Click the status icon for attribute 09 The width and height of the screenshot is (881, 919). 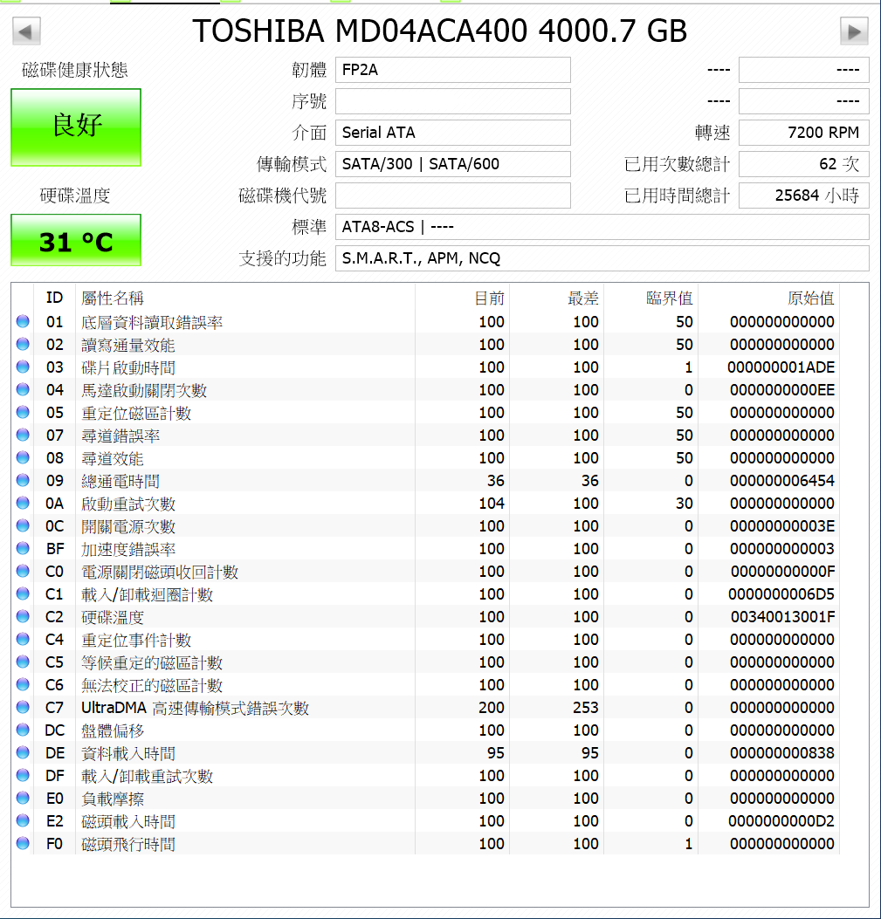click(x=23, y=480)
